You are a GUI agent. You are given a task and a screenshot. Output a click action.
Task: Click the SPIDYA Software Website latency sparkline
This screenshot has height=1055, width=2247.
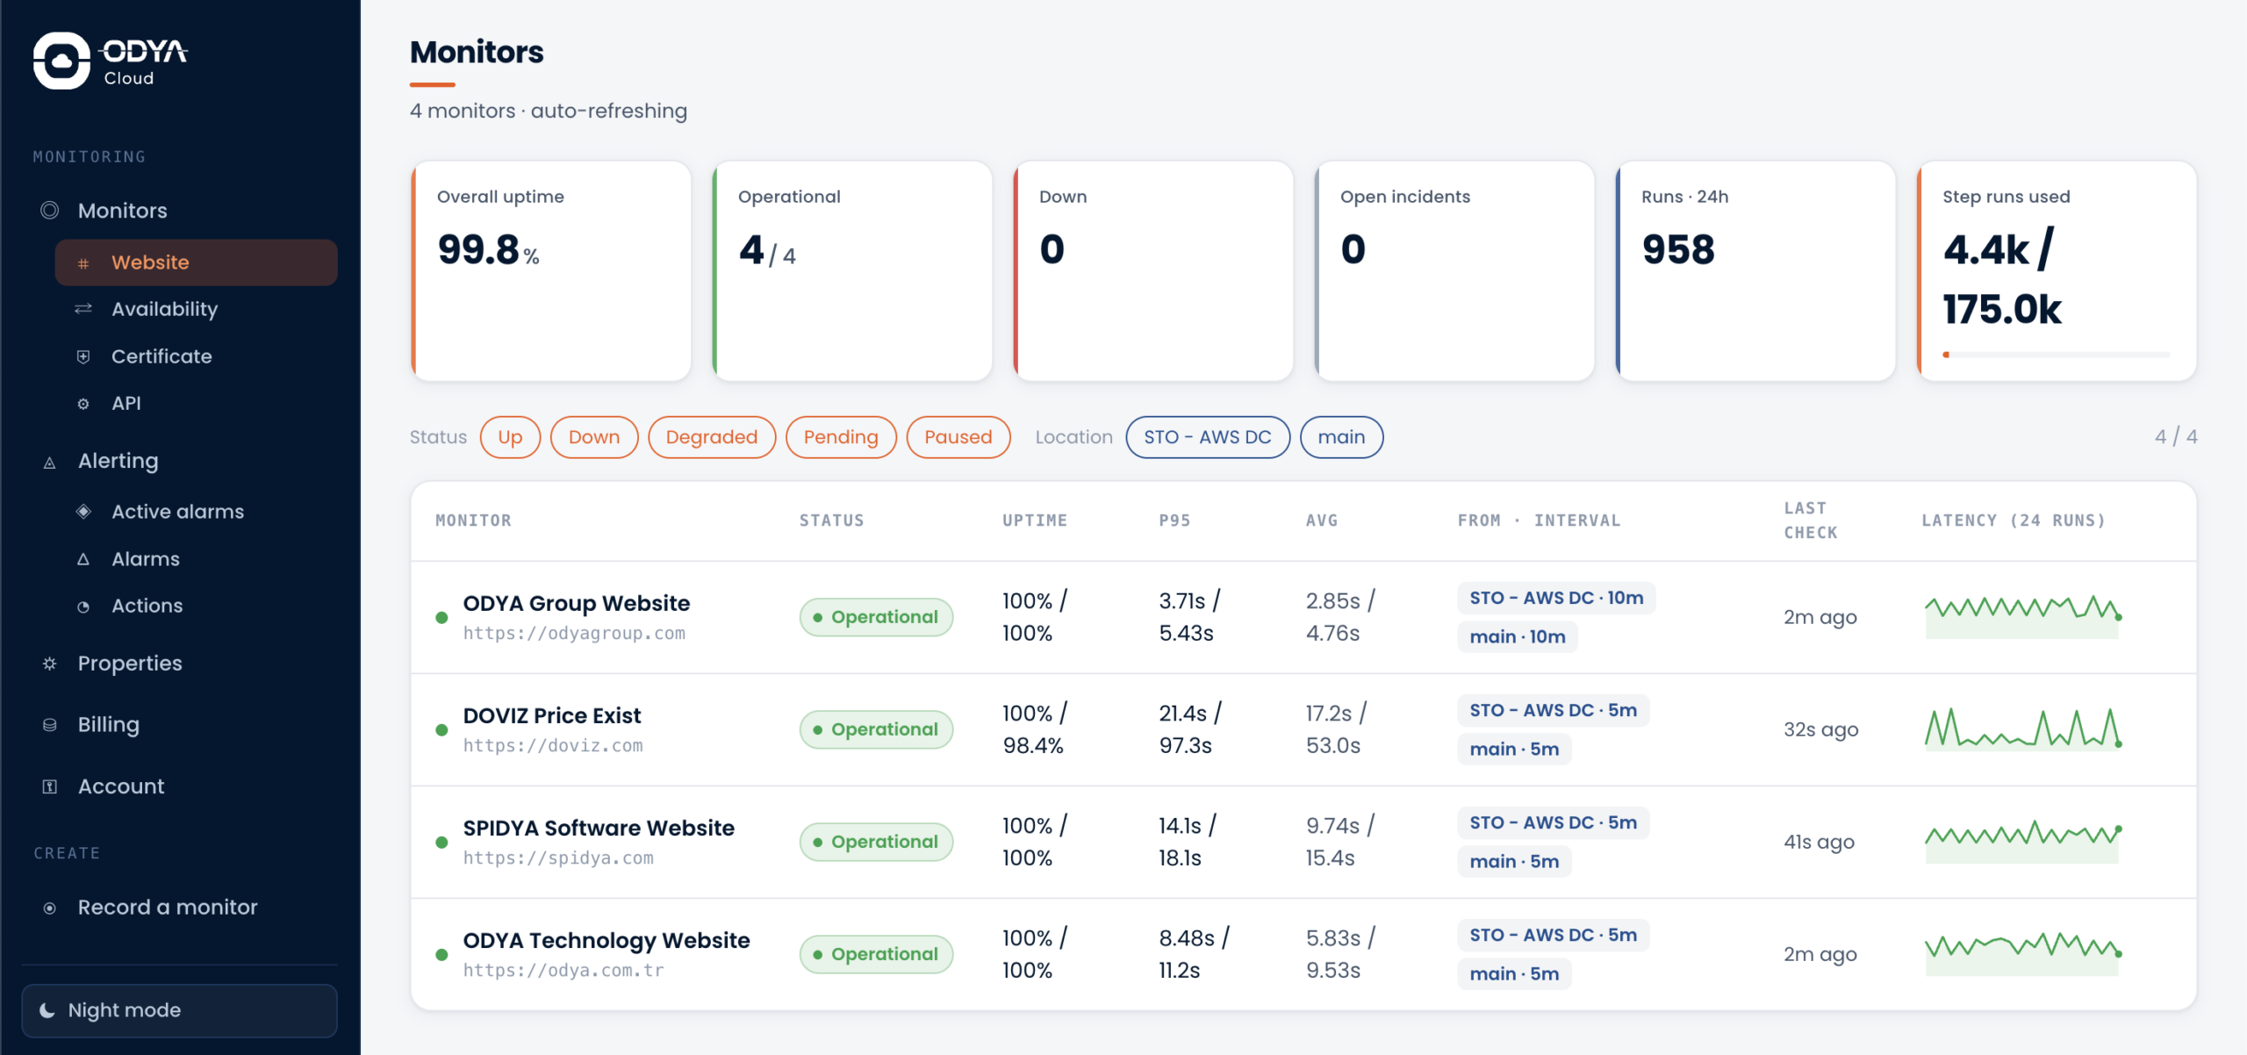coord(2023,842)
